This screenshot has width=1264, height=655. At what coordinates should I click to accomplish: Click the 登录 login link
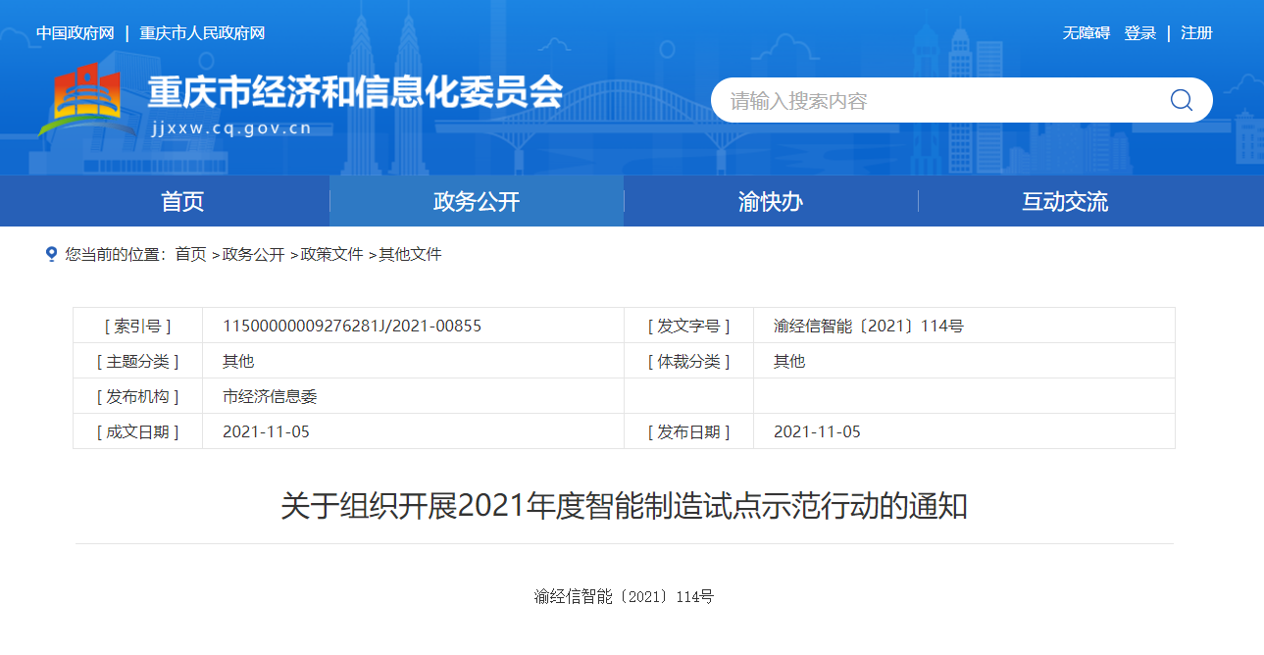[1139, 33]
